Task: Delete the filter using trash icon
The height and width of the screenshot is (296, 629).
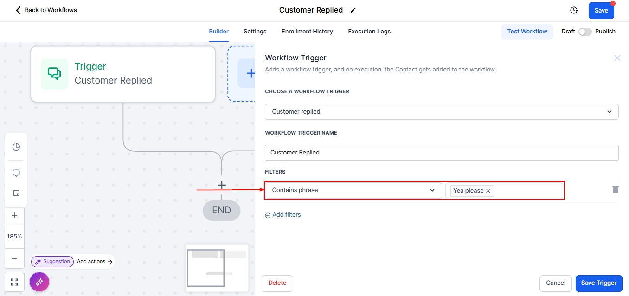Action: [x=615, y=189]
